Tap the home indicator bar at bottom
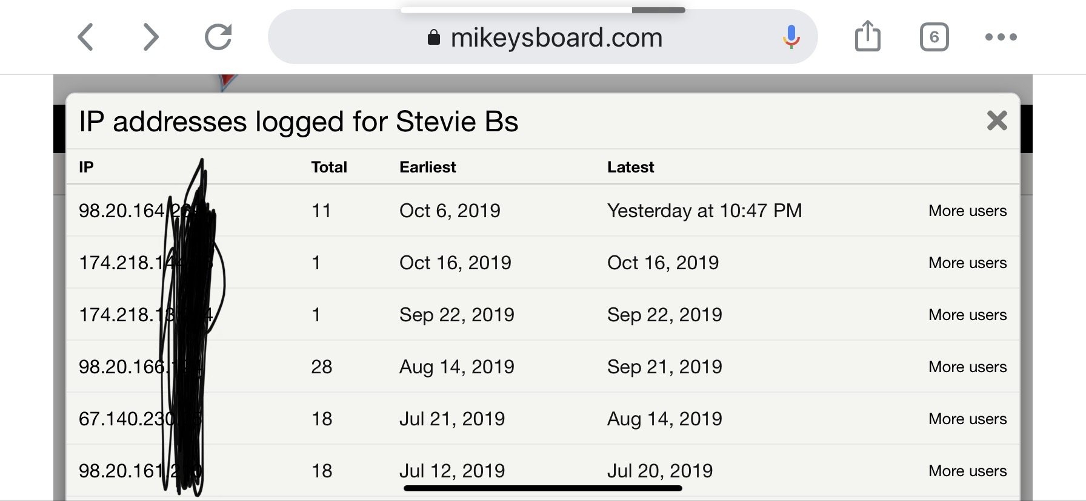This screenshot has width=1086, height=501. [x=542, y=488]
